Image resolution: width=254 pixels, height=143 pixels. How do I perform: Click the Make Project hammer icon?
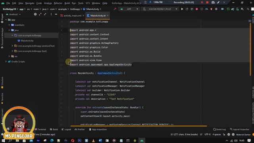pyautogui.click(x=115, y=9)
